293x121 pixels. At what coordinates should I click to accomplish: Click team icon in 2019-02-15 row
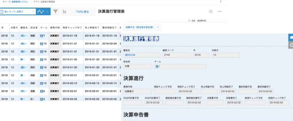[41, 83]
